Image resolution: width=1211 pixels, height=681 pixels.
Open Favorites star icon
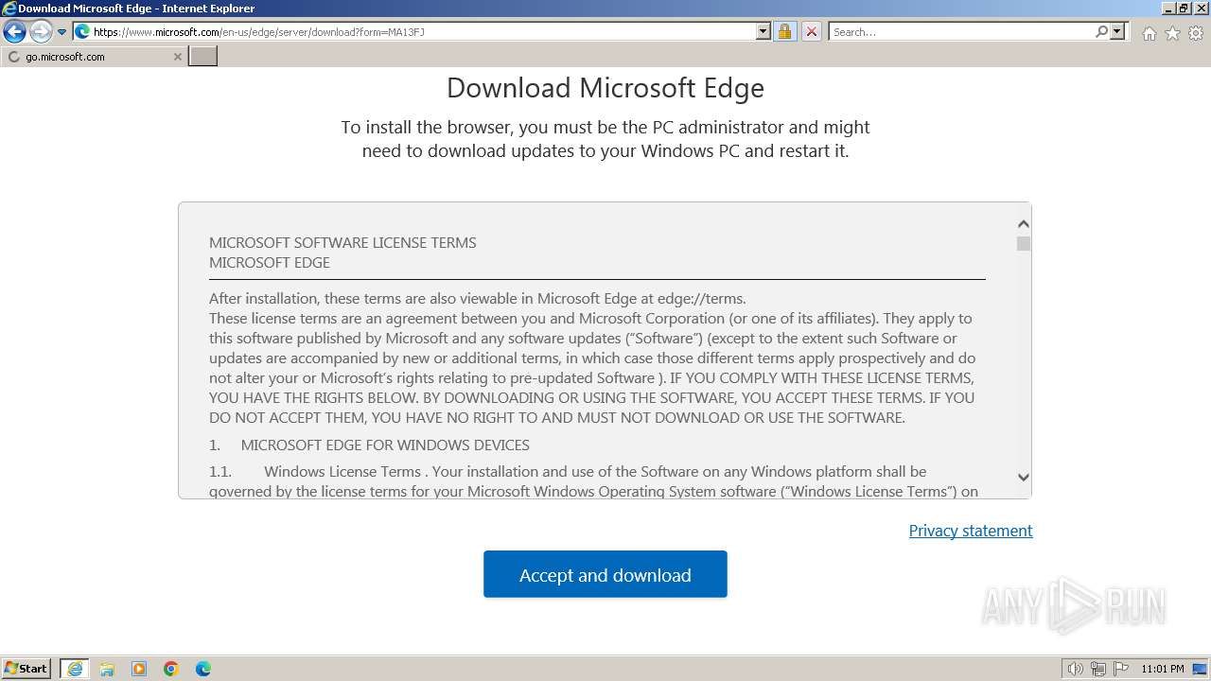pyautogui.click(x=1172, y=33)
